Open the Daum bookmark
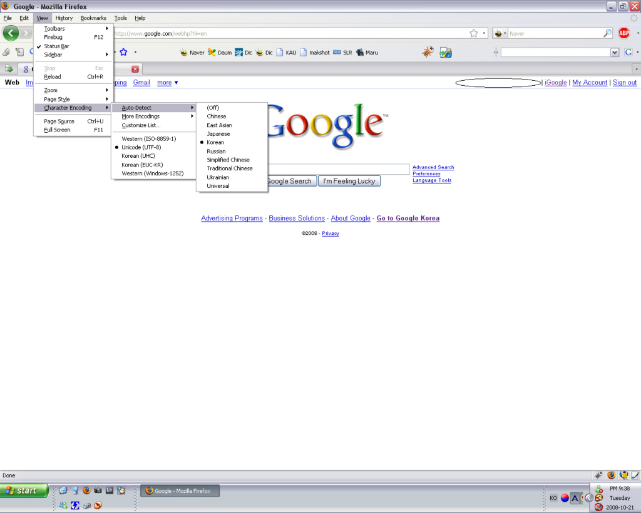The image size is (641, 513). point(220,53)
